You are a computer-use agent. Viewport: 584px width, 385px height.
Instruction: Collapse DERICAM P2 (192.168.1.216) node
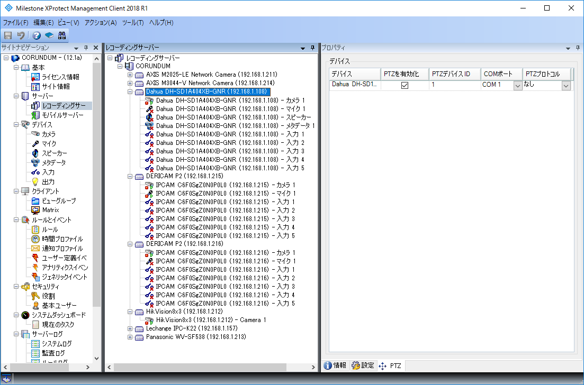pyautogui.click(x=130, y=244)
